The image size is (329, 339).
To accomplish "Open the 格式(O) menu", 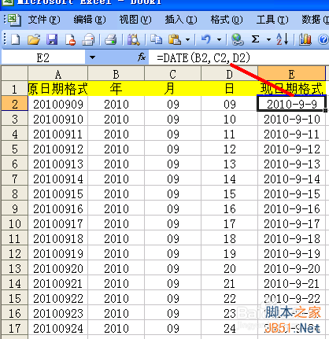I will [x=227, y=20].
